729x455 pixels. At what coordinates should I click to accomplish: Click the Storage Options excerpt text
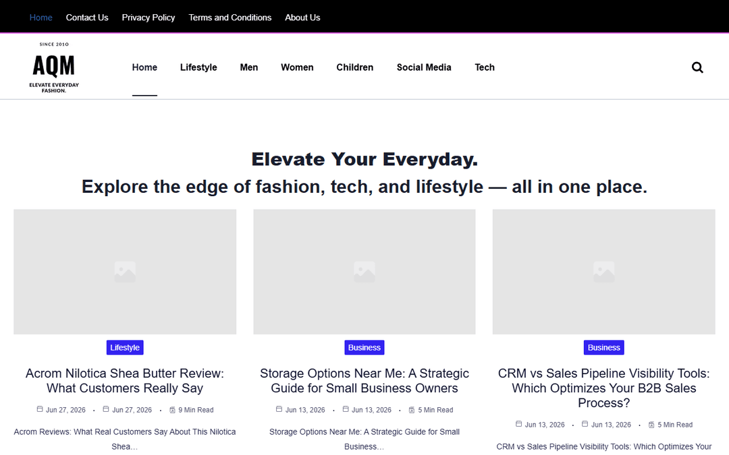[364, 439]
